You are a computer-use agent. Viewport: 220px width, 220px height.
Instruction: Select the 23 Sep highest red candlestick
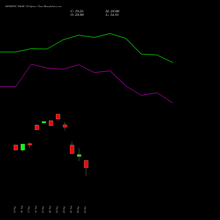(58, 117)
